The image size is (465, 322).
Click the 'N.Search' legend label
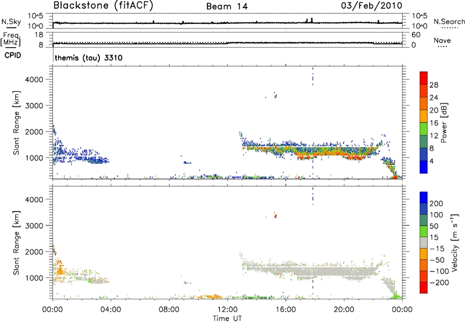point(449,22)
